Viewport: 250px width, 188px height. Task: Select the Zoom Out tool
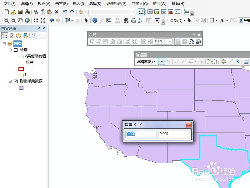(13, 20)
